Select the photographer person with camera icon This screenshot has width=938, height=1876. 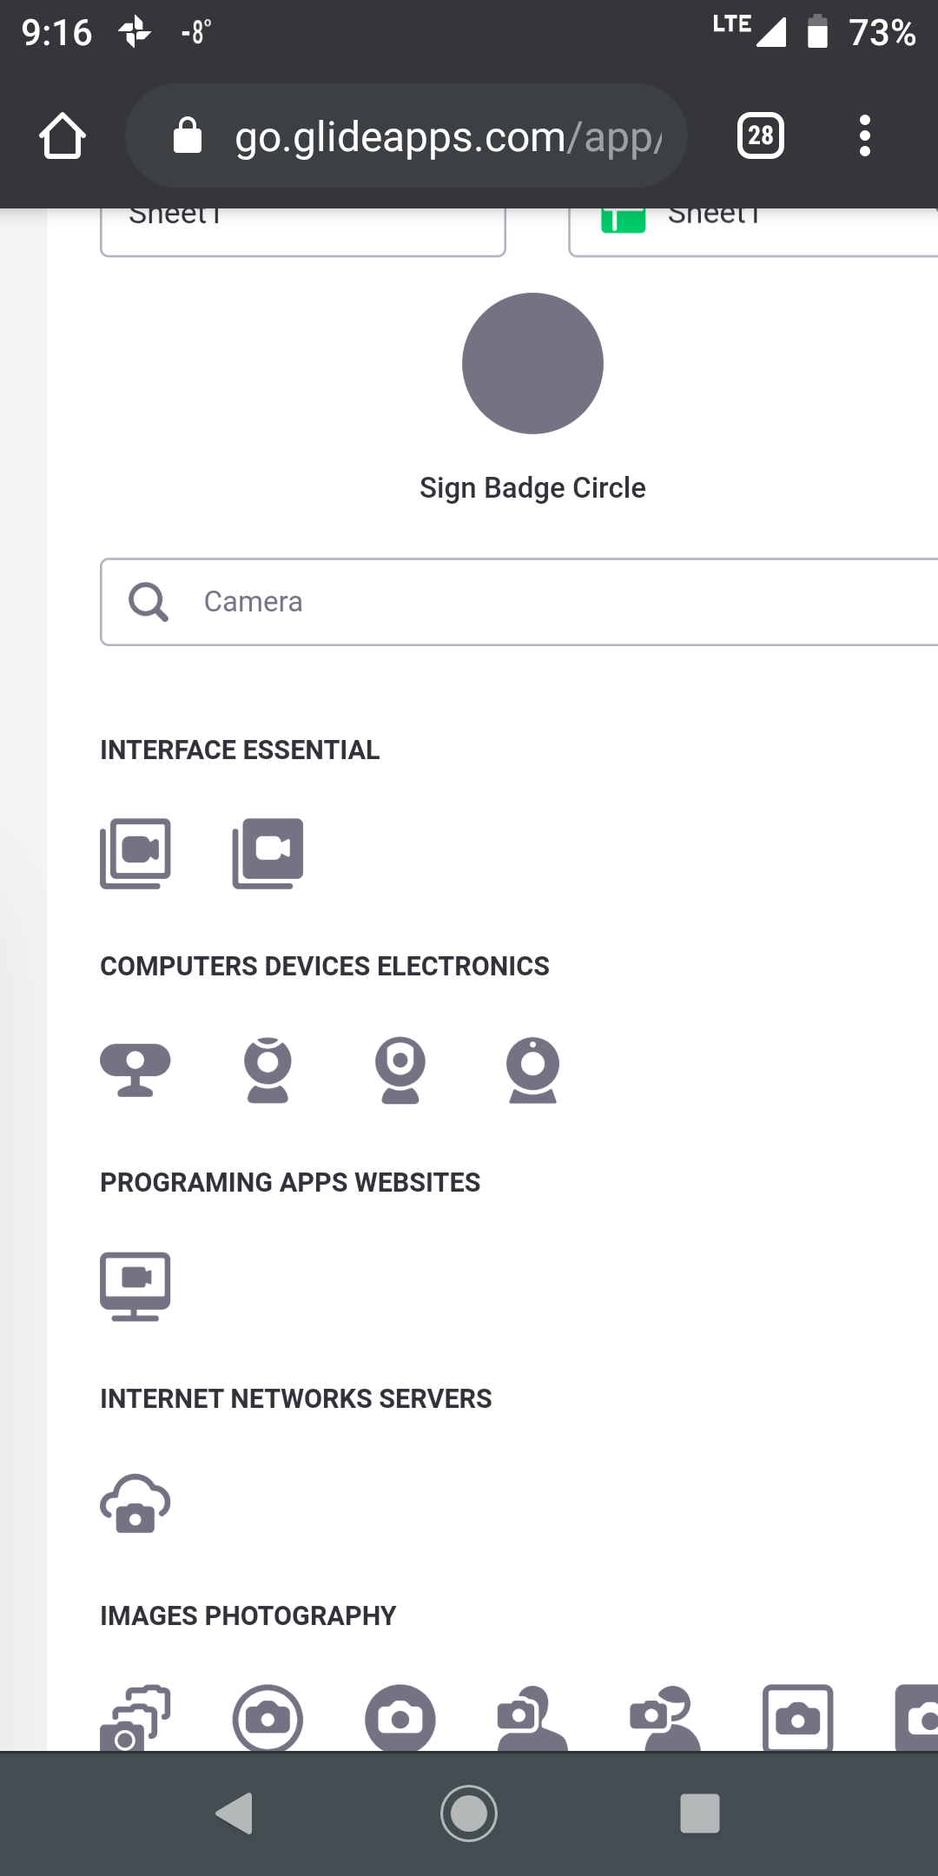(532, 1718)
